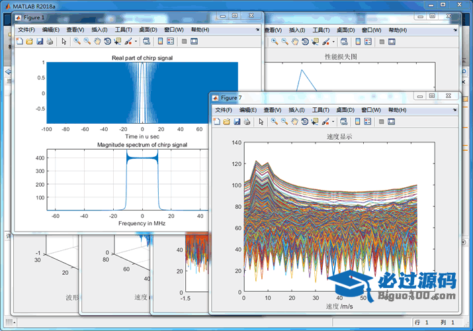
Task: Click dock arrow on Figure 1 menu bar
Action: (257, 30)
